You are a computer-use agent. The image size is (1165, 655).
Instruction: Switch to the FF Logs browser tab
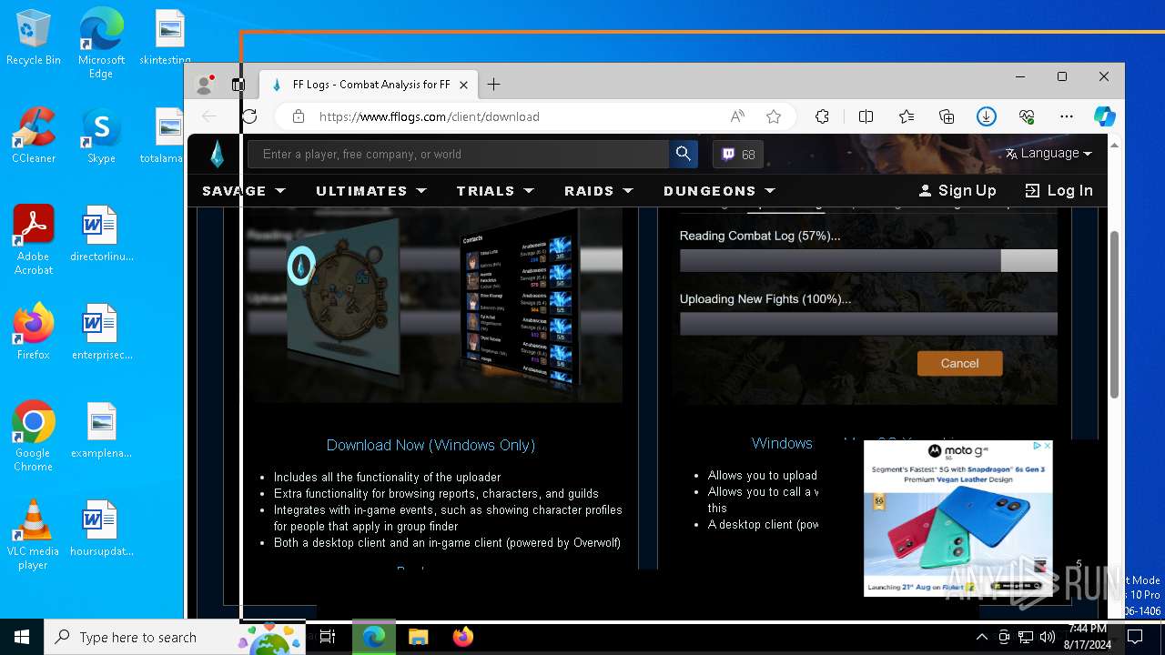[x=368, y=85]
